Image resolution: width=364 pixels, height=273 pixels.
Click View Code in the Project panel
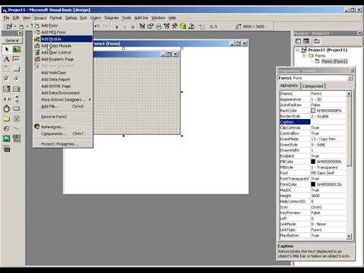(x=298, y=41)
